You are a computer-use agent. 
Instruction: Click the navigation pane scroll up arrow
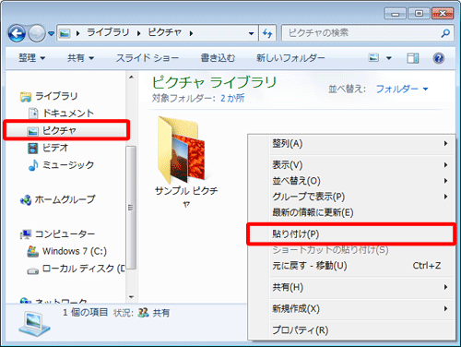[131, 77]
